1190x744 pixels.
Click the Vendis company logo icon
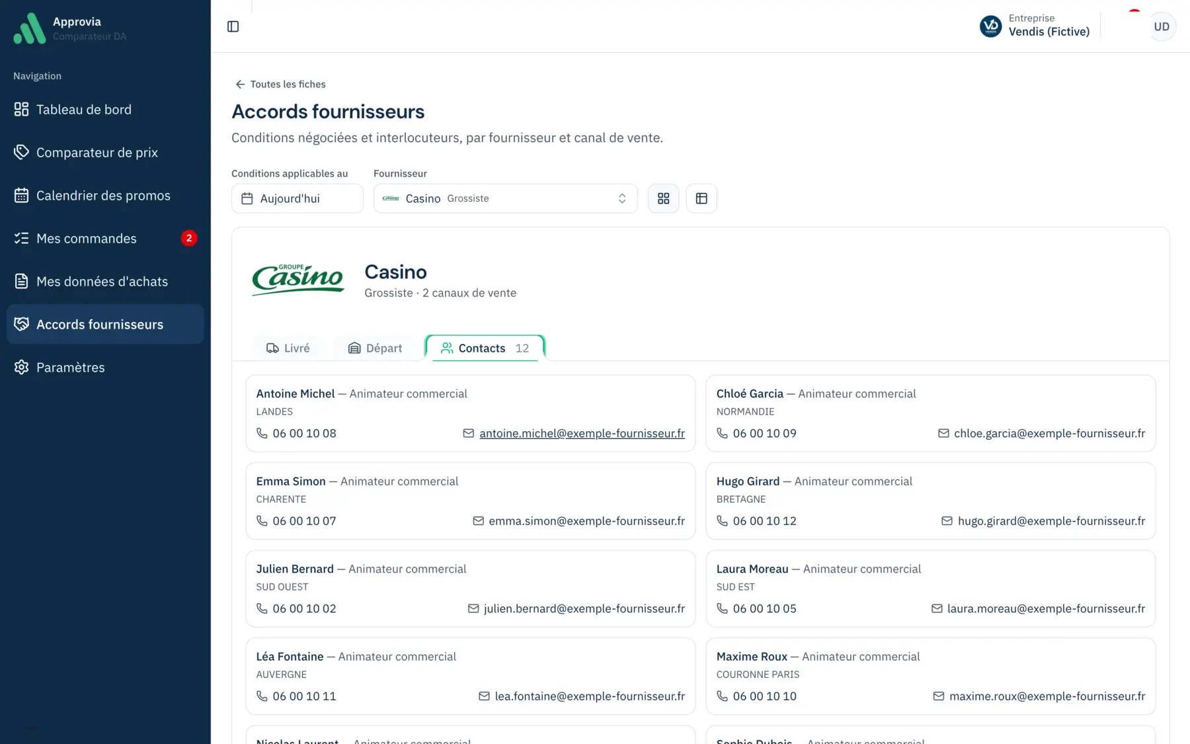coord(990,26)
